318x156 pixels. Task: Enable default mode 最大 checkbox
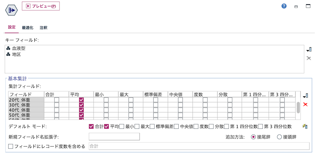click(x=137, y=127)
